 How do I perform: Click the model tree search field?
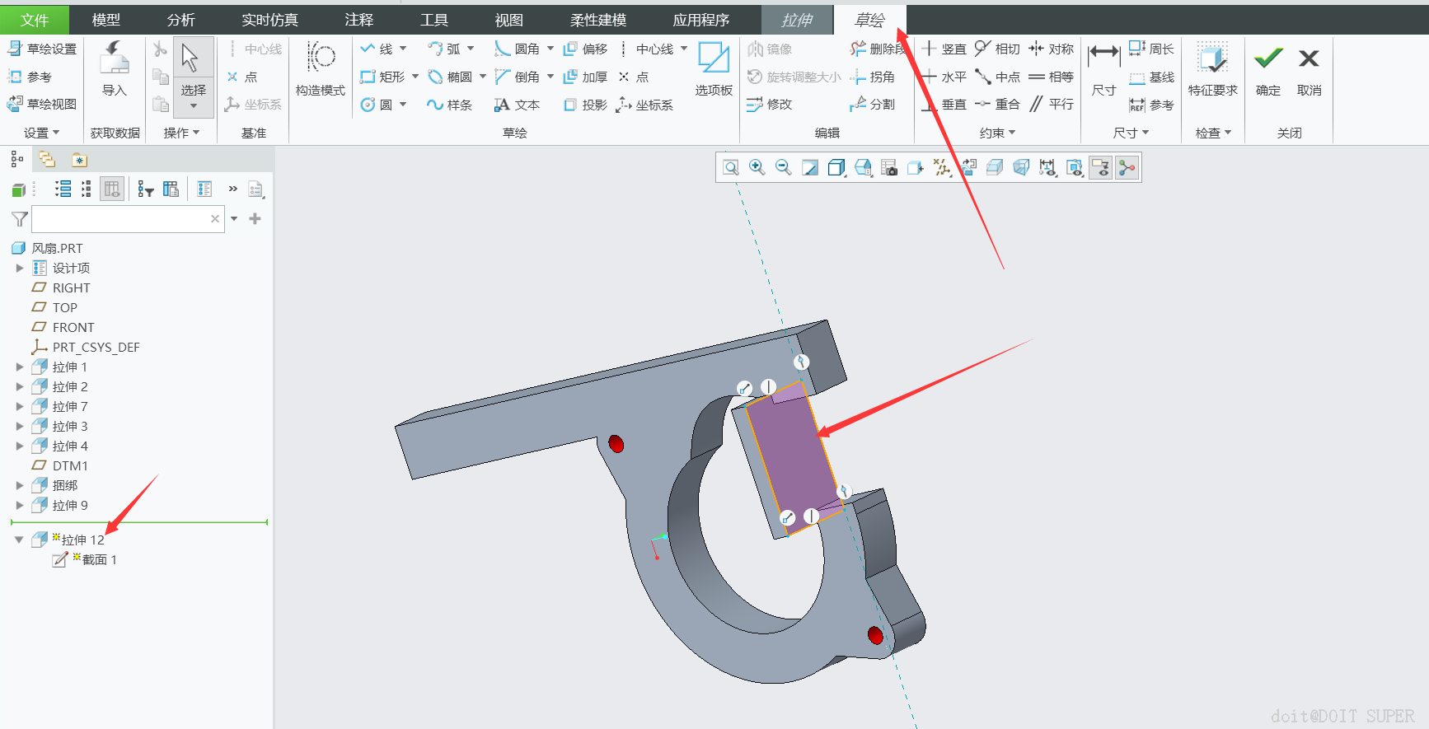(x=128, y=219)
